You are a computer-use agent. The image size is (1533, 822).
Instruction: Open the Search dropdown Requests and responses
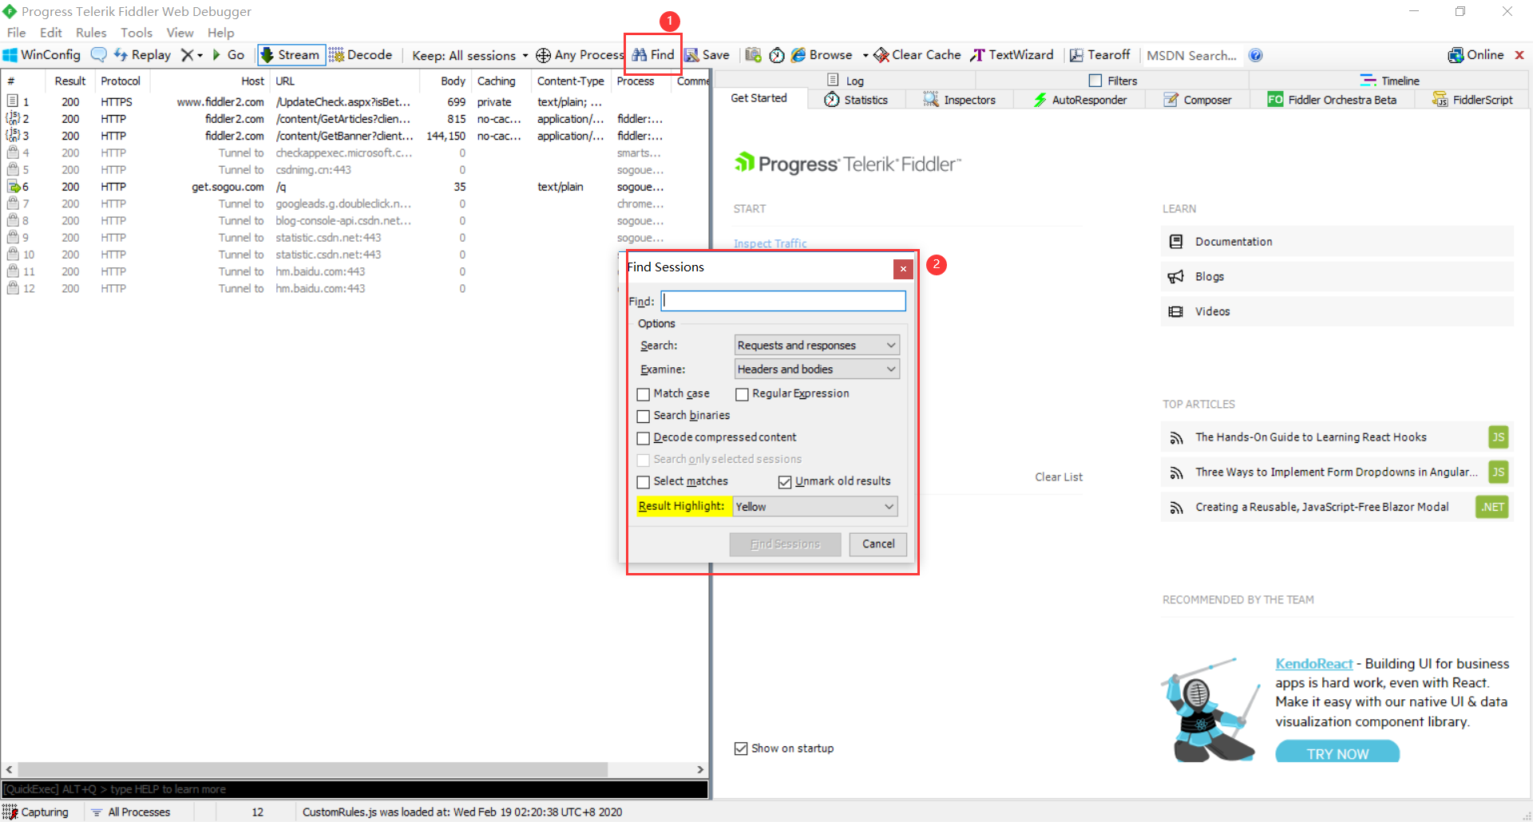(817, 345)
